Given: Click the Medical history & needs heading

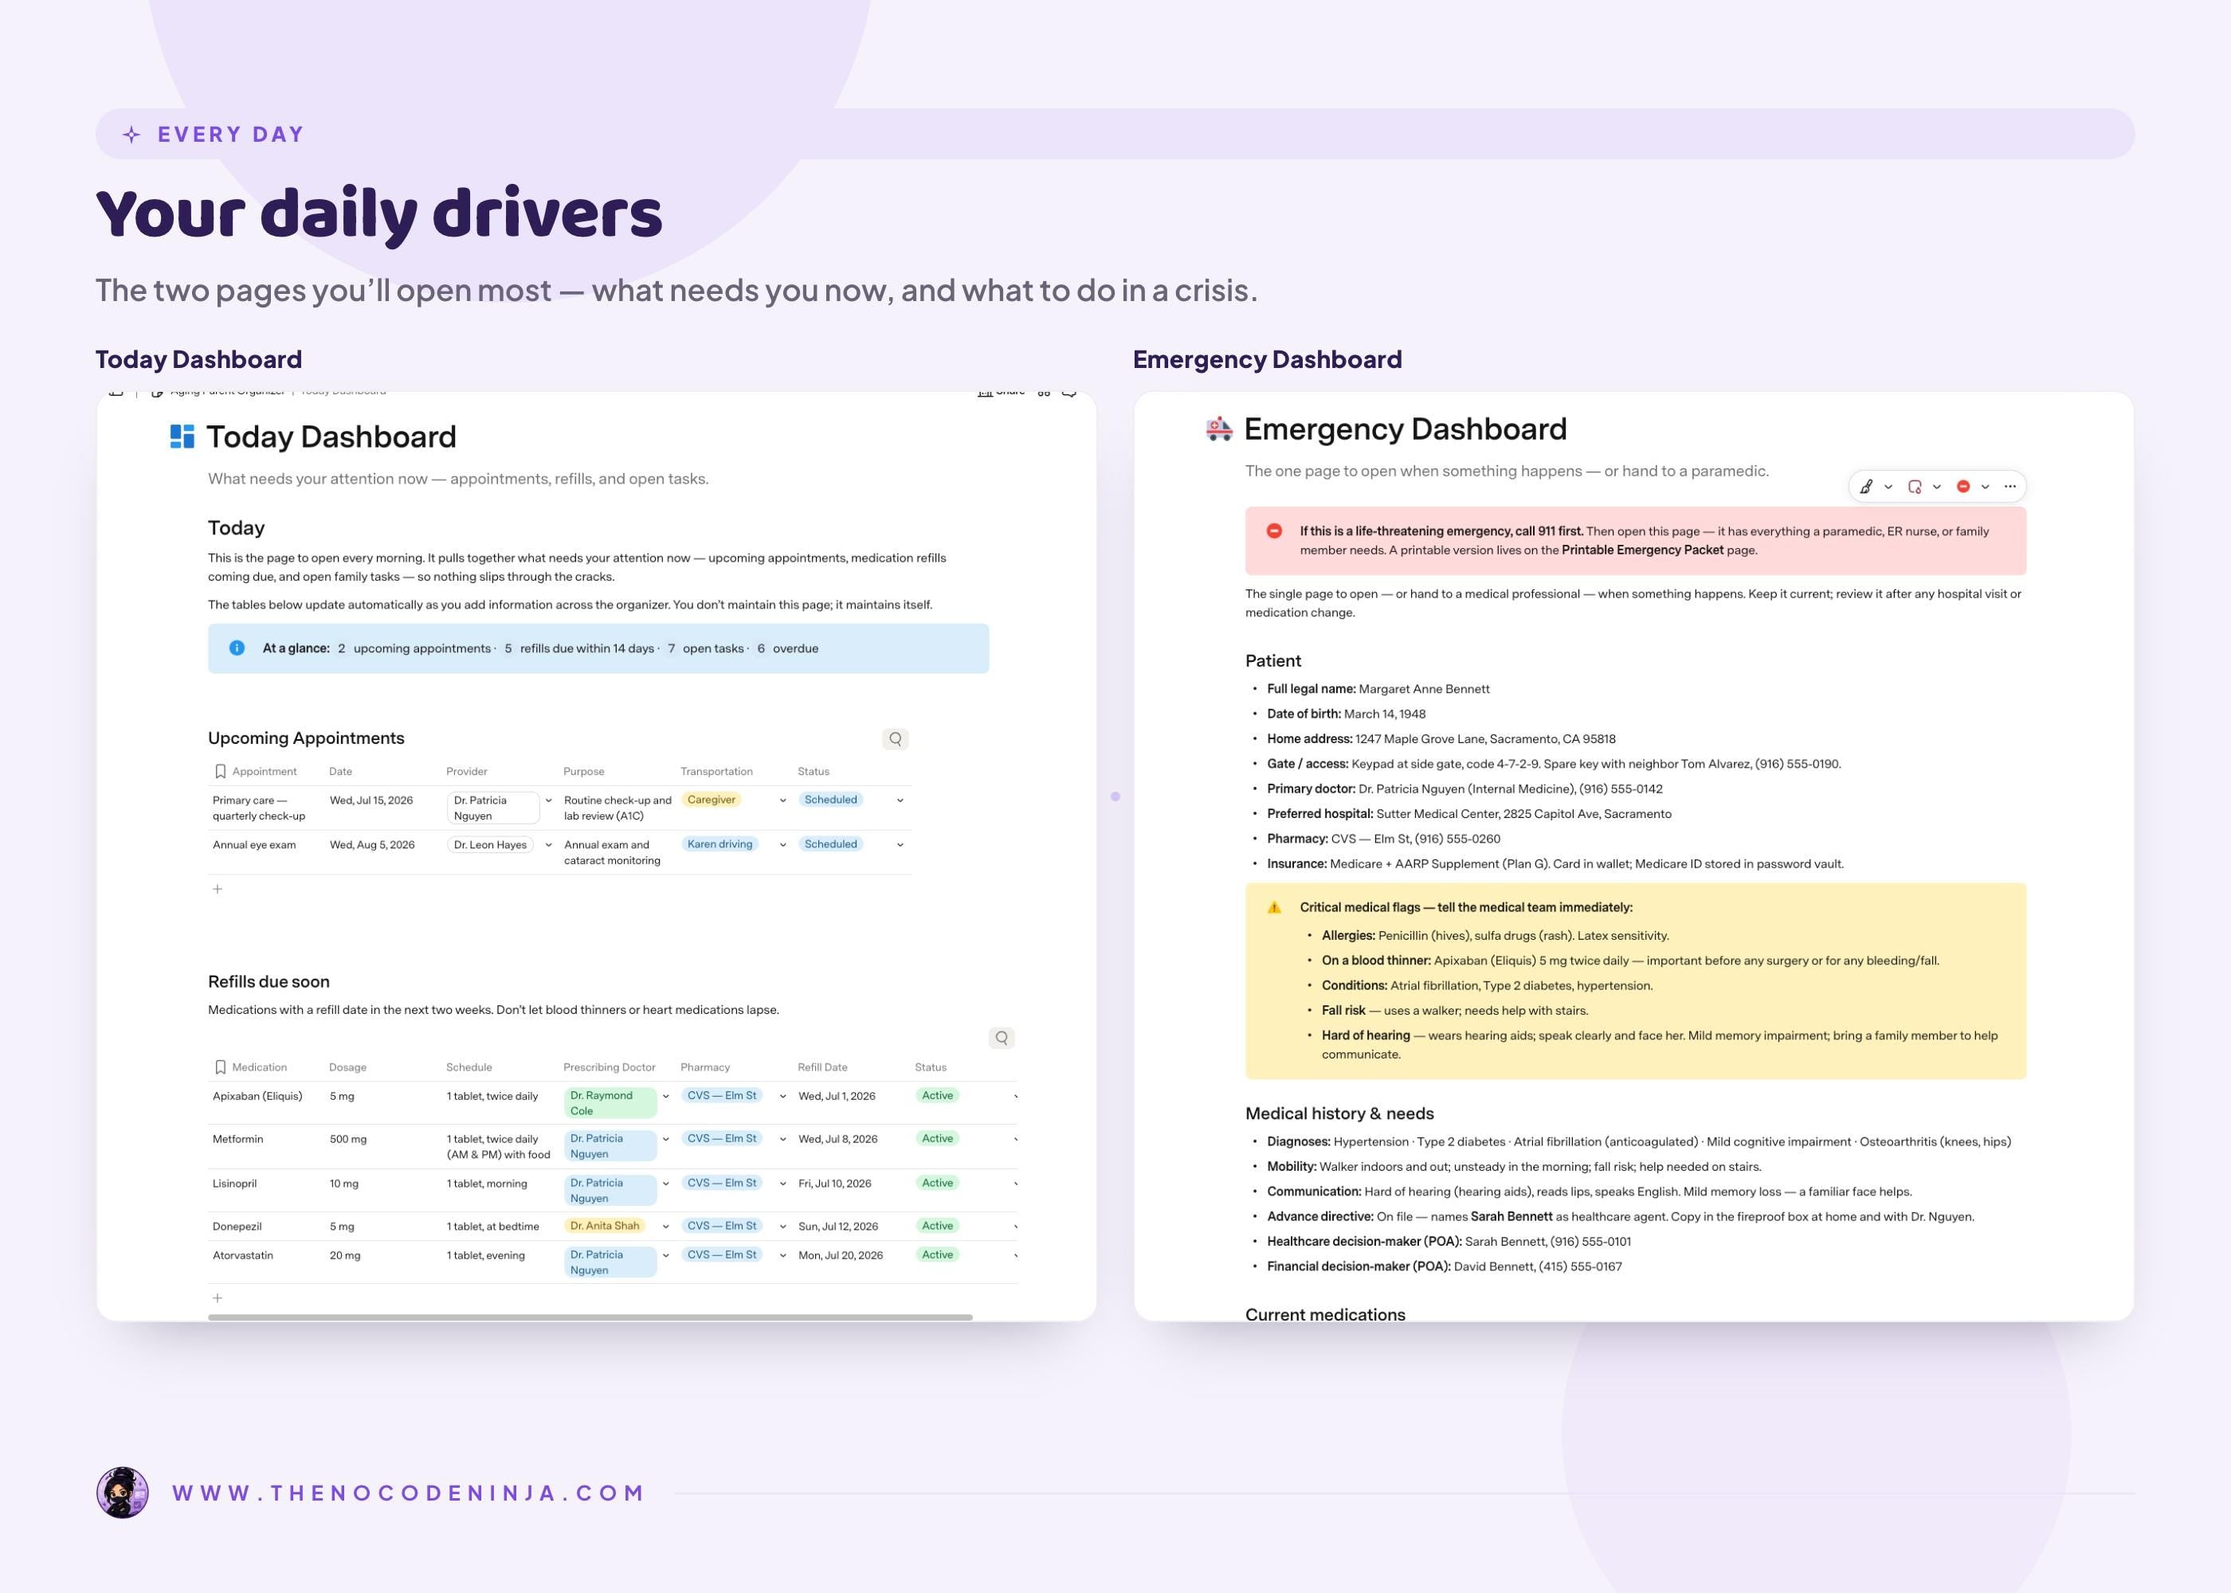Looking at the screenshot, I should pyautogui.click(x=1339, y=1114).
